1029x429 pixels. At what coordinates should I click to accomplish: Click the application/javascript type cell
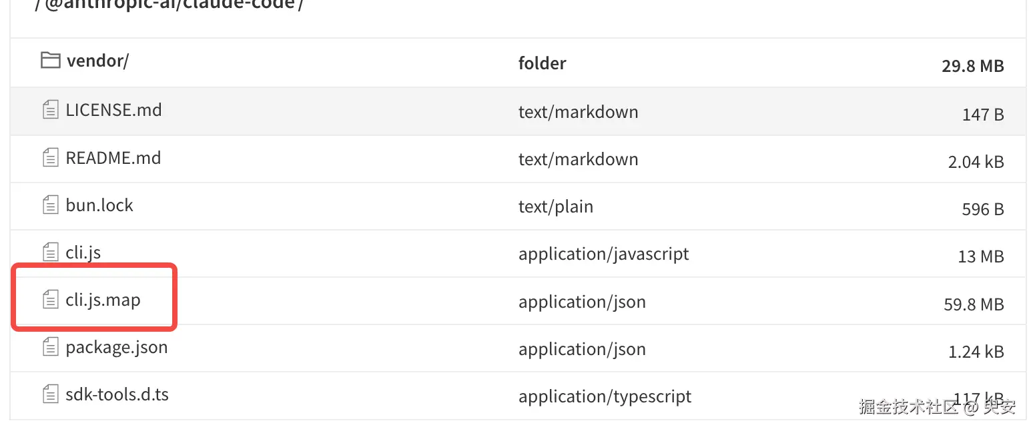603,254
